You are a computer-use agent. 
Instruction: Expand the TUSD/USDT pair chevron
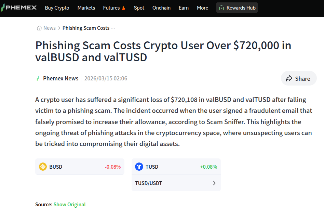tap(214, 183)
